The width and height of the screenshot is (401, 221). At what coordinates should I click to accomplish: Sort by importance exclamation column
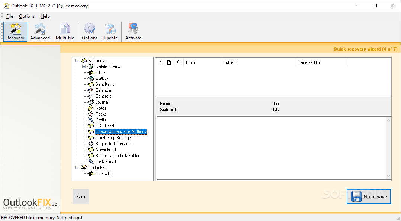pos(161,62)
